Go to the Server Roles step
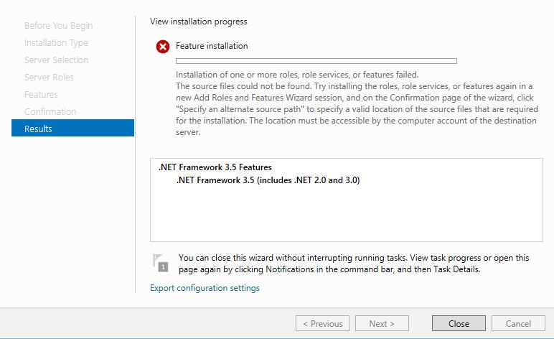Viewport: 554px width, 339px height. [x=49, y=77]
